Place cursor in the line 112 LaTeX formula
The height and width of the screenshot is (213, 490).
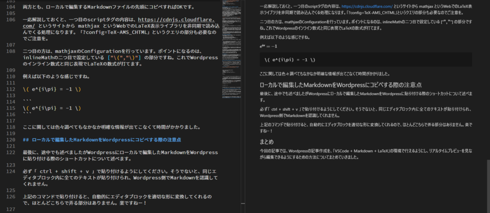52,89
